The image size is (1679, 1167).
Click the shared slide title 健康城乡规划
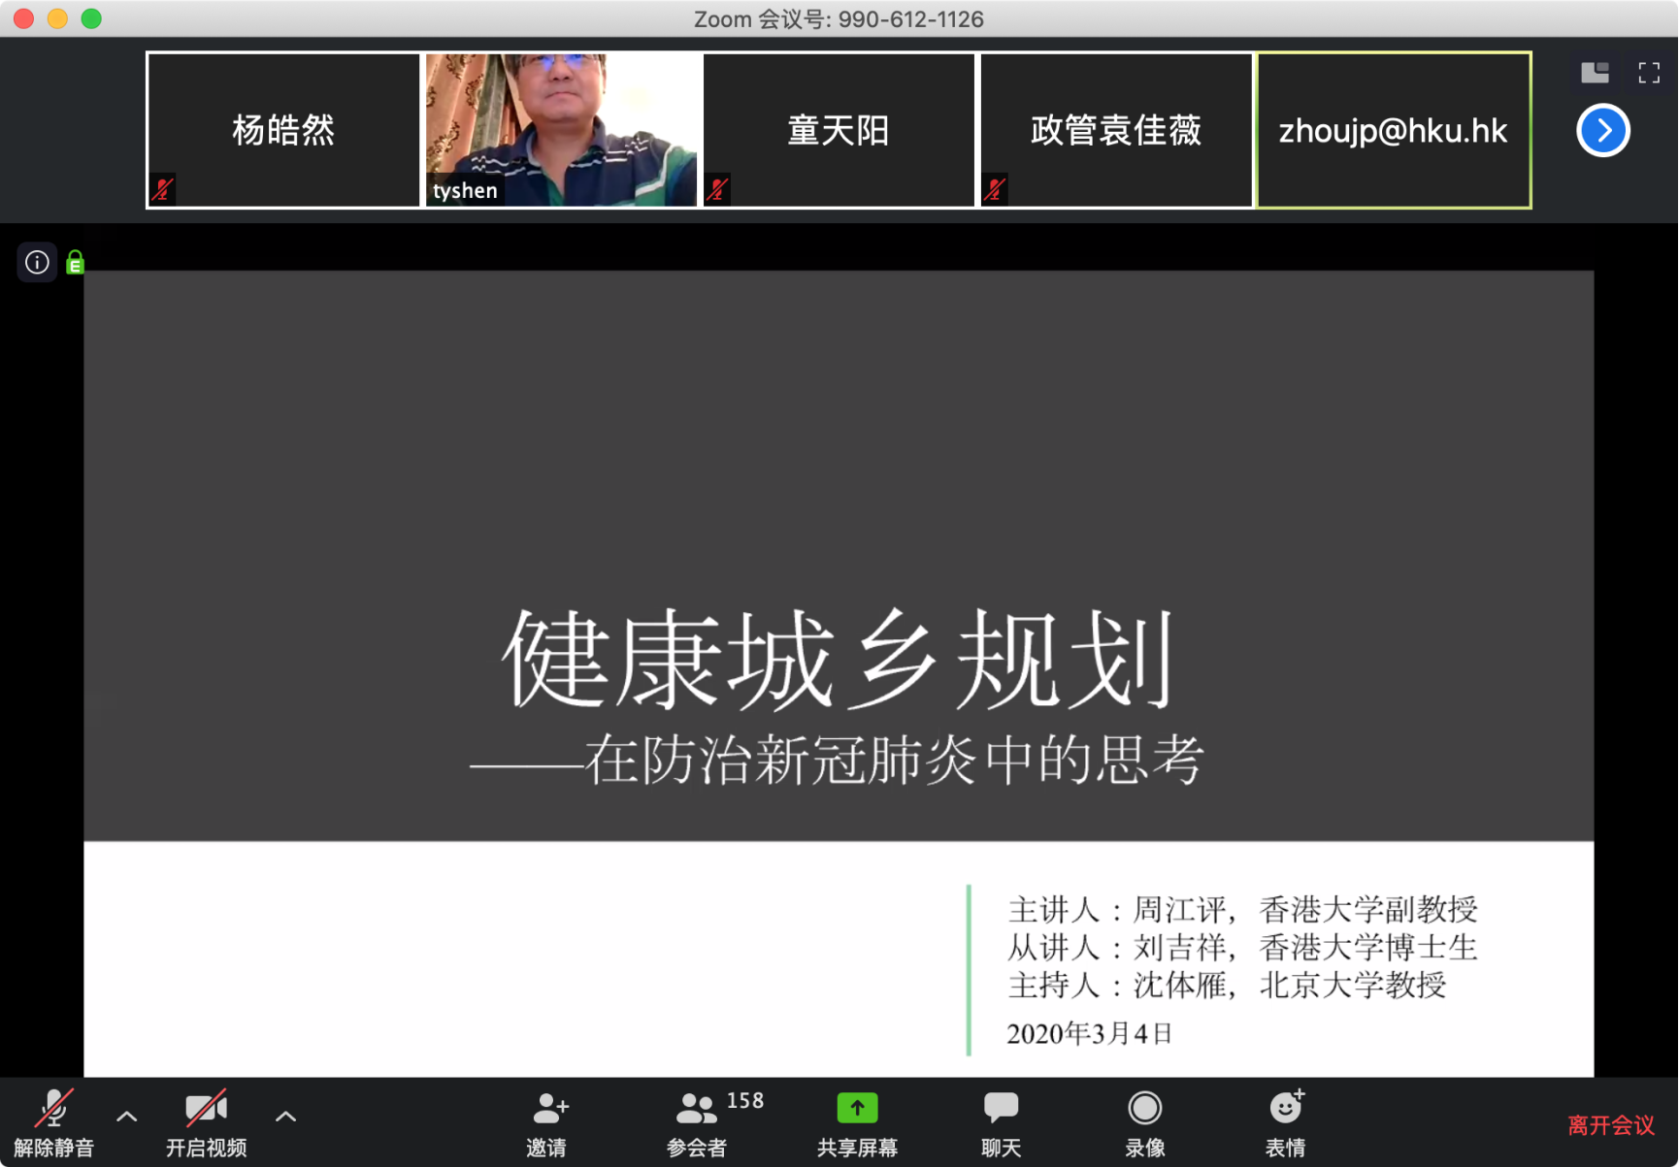click(x=839, y=661)
